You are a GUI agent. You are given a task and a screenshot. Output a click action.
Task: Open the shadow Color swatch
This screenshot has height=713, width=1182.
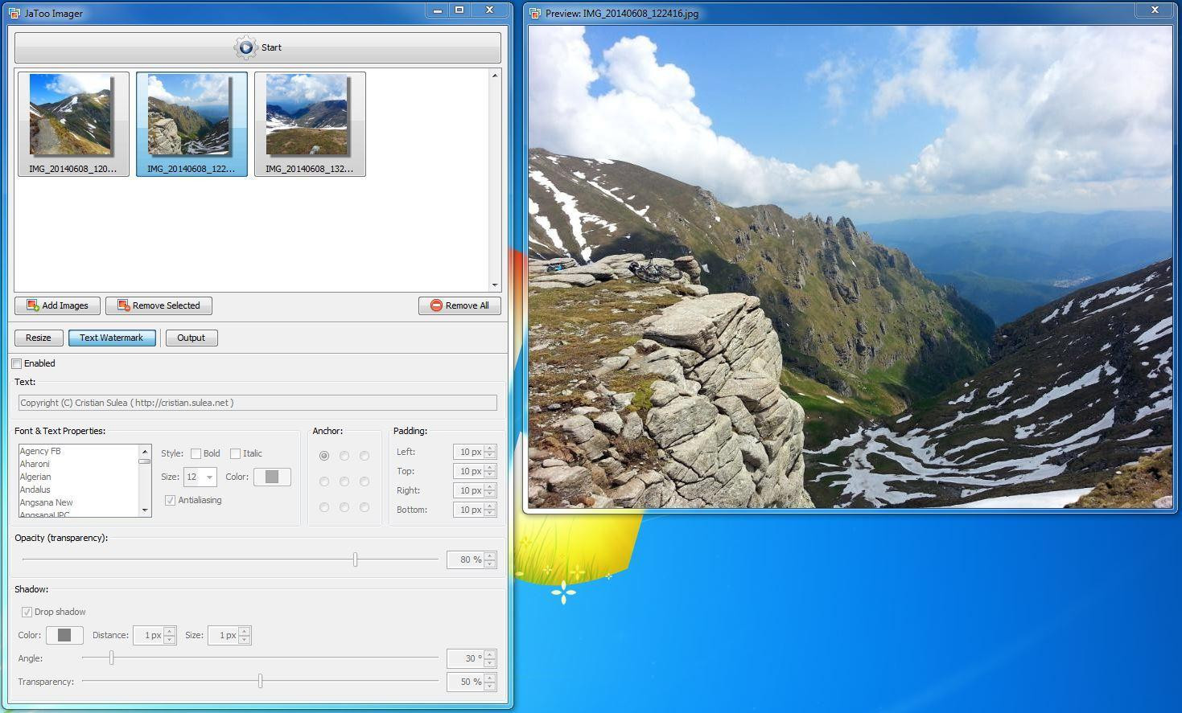coord(64,635)
